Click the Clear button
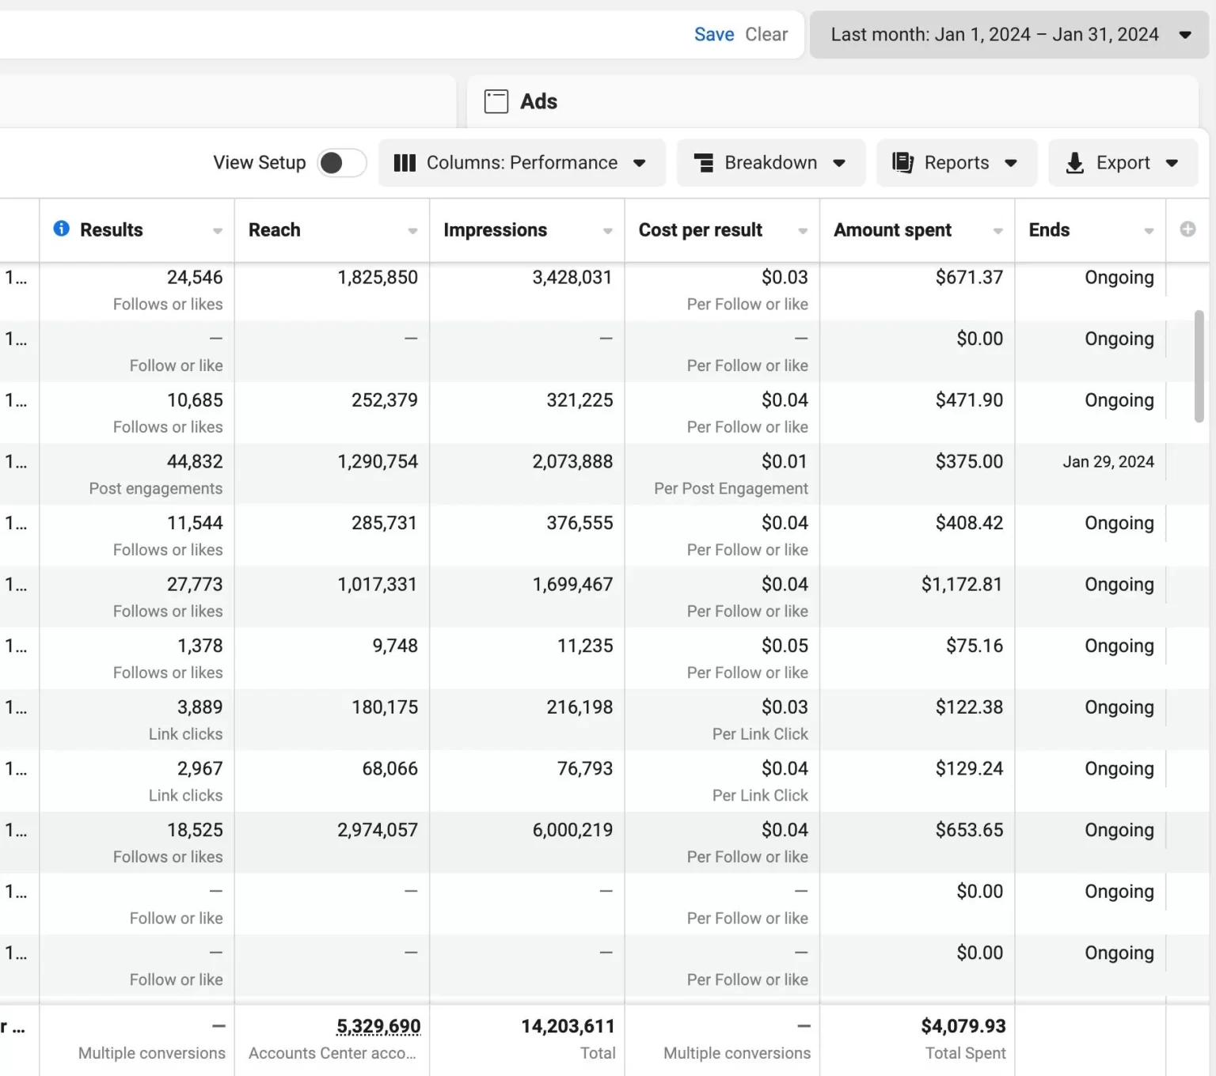Screen dimensions: 1216x1076 click(x=766, y=35)
